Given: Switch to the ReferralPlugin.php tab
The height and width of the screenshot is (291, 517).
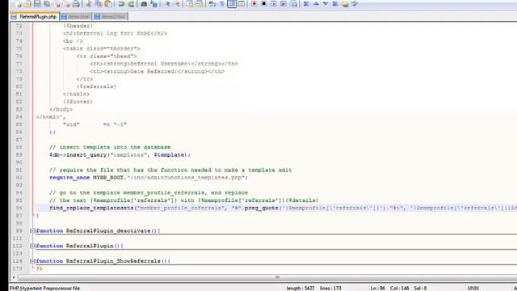Looking at the screenshot, I should pyautogui.click(x=34, y=16).
